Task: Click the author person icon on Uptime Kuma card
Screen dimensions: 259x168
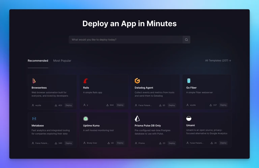Action: tap(84, 143)
